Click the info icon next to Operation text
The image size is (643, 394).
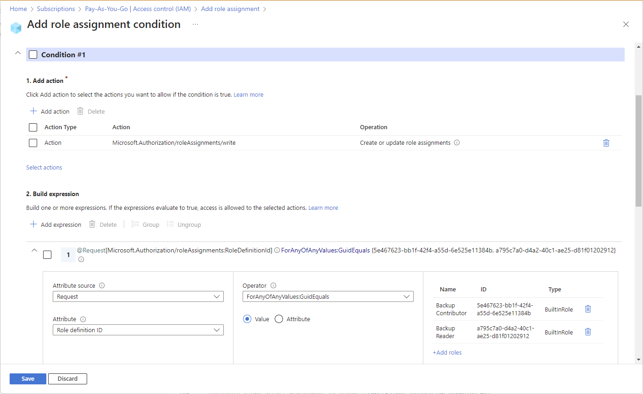457,143
